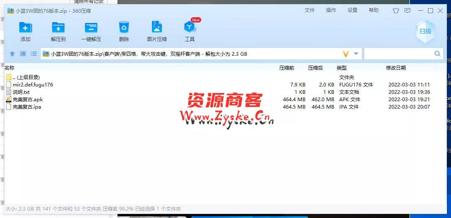The image size is (451, 218).
Task: Click the 扫描 (Scan) hexagon button
Action: click(x=425, y=31)
